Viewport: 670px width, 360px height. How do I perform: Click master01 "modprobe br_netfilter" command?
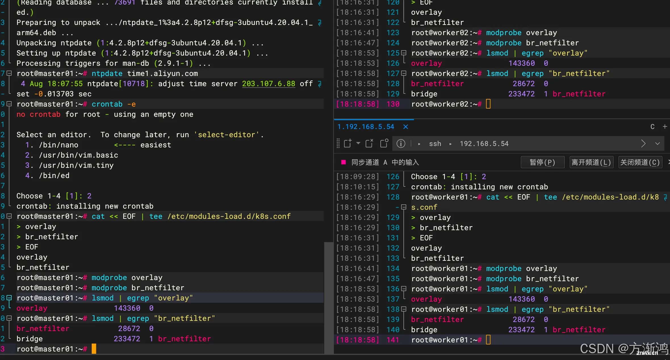point(138,288)
